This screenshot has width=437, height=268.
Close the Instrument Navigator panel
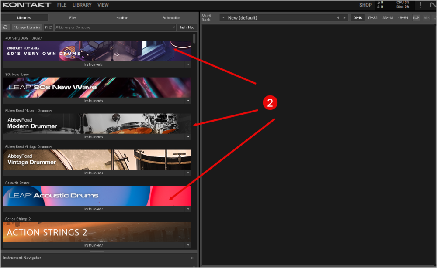(x=192, y=258)
